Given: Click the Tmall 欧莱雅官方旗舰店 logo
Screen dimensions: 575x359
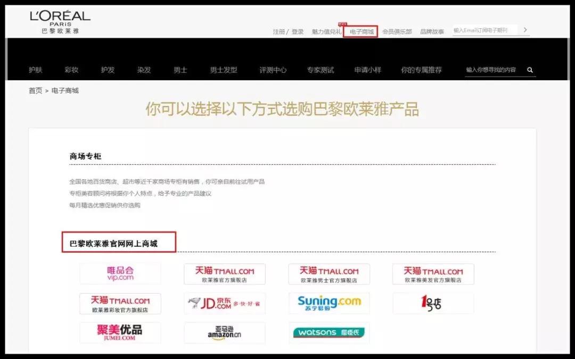Looking at the screenshot, I should coord(224,273).
